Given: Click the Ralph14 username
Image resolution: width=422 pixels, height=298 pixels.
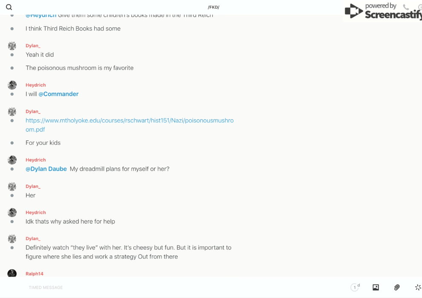Looking at the screenshot, I should (x=35, y=274).
